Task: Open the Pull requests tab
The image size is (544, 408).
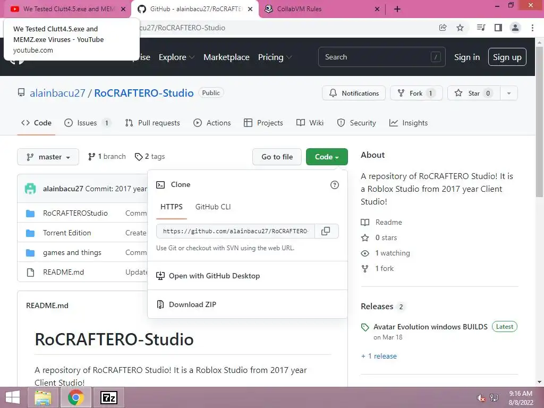Action: coord(152,123)
